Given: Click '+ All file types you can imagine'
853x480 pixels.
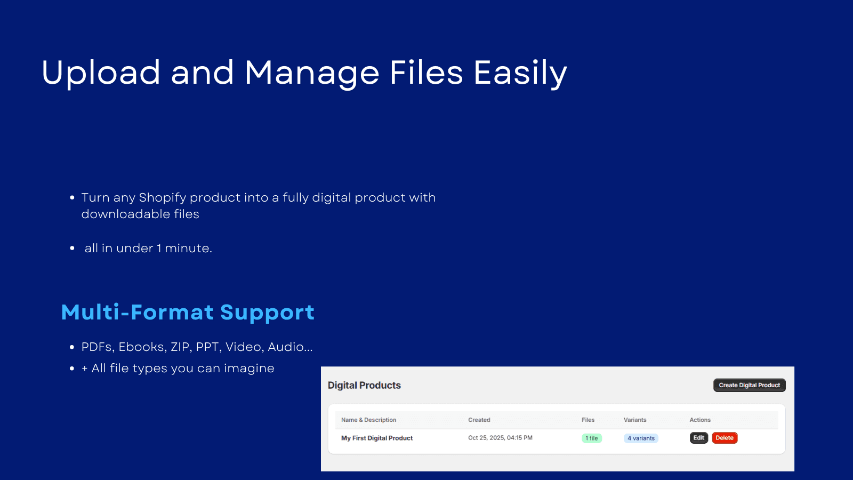Looking at the screenshot, I should [x=178, y=369].
